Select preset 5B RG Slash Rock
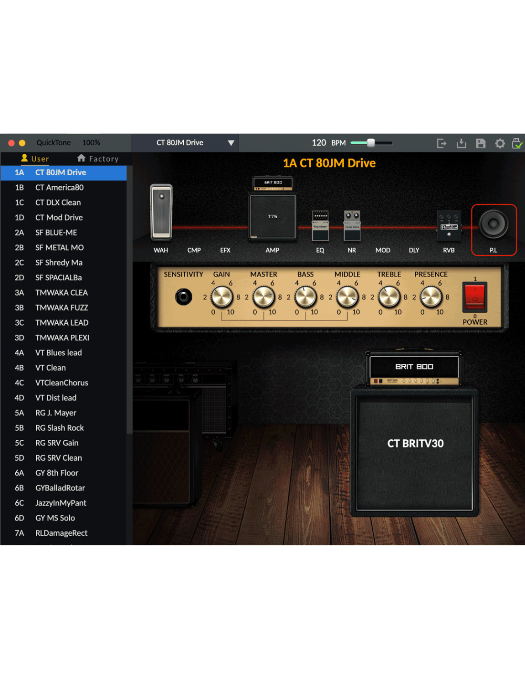 (x=63, y=428)
